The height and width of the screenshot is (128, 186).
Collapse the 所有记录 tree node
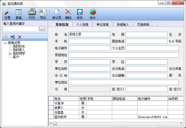coord(5,43)
